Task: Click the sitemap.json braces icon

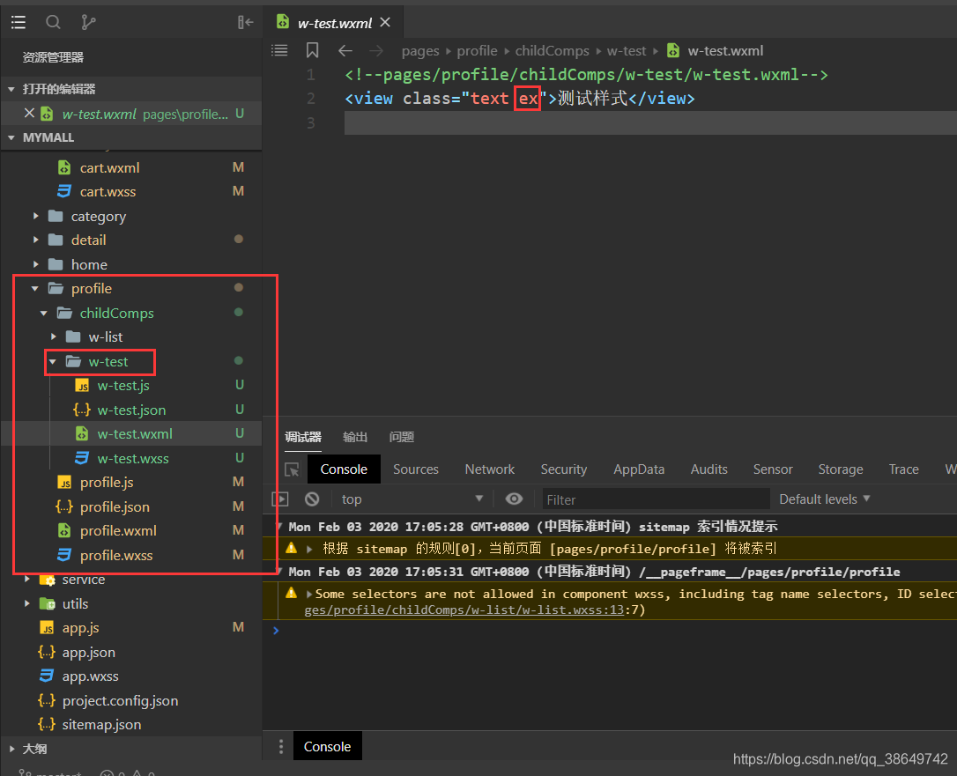Action: (x=47, y=724)
